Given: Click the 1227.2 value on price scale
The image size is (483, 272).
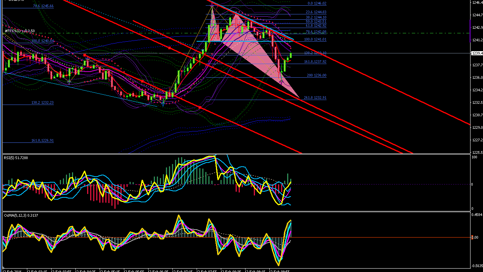Looking at the screenshot, I should (x=477, y=140).
